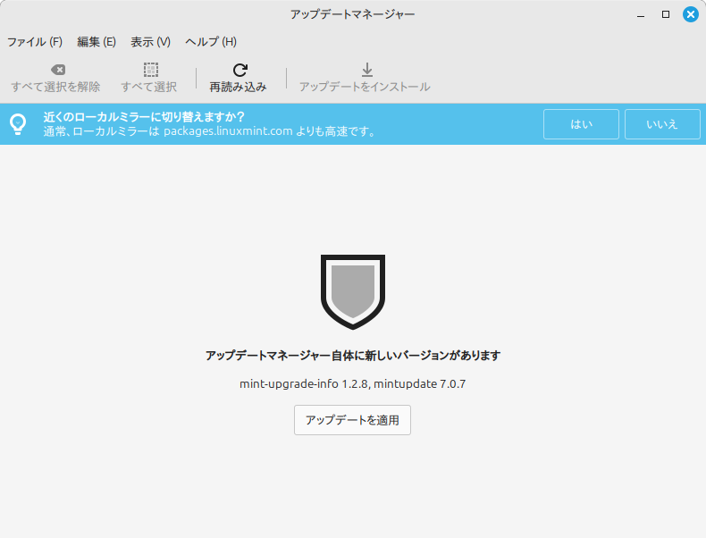Click the アップデートを適用 button

pyautogui.click(x=352, y=420)
